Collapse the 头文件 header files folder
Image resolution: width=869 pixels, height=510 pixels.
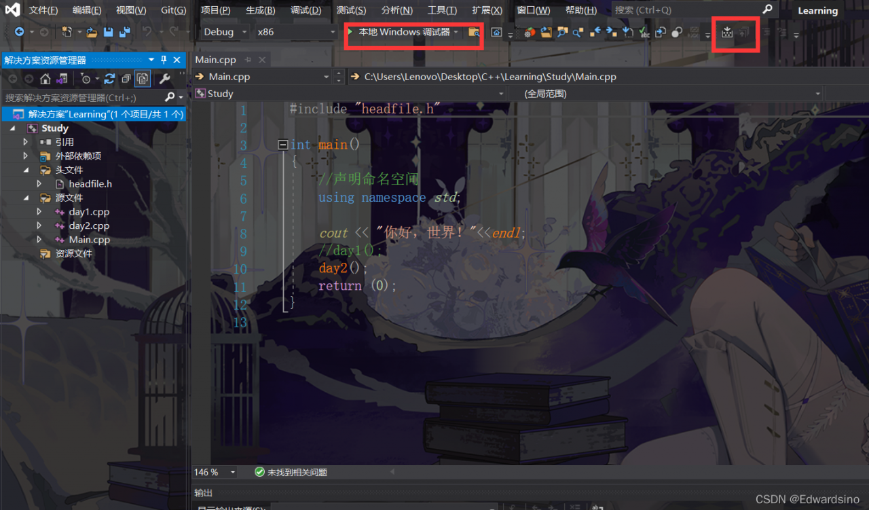pos(26,170)
